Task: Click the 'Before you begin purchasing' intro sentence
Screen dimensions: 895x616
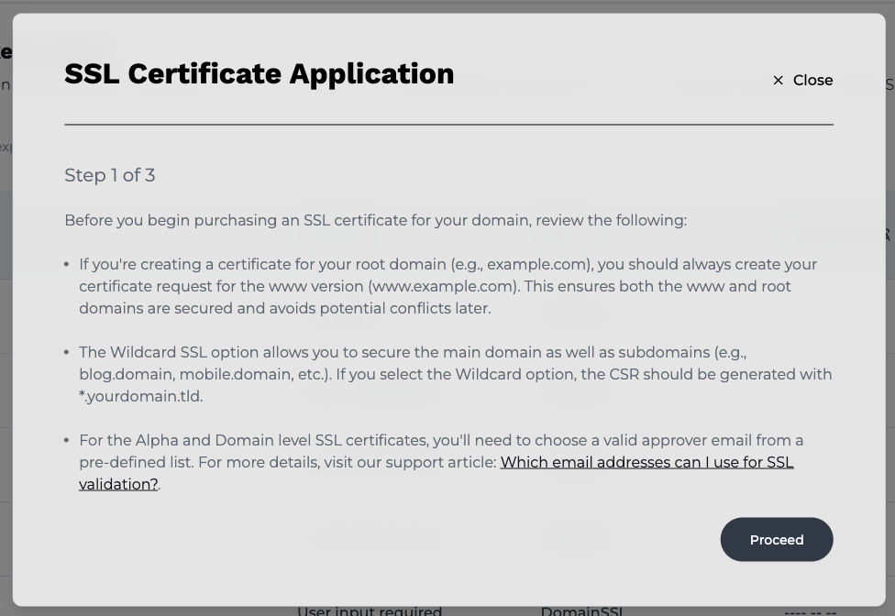Action: (376, 220)
